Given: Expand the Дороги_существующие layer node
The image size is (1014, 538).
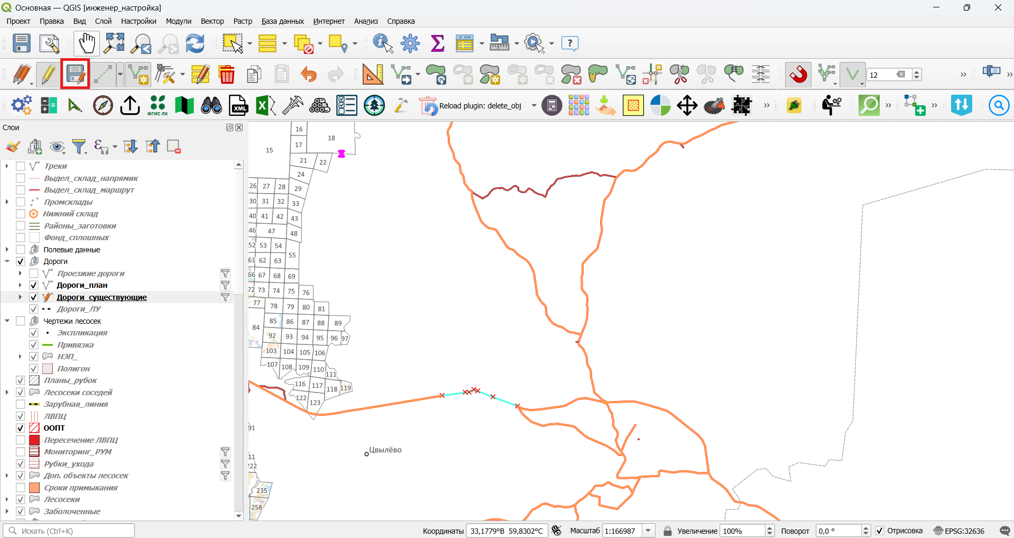Looking at the screenshot, I should click(20, 297).
